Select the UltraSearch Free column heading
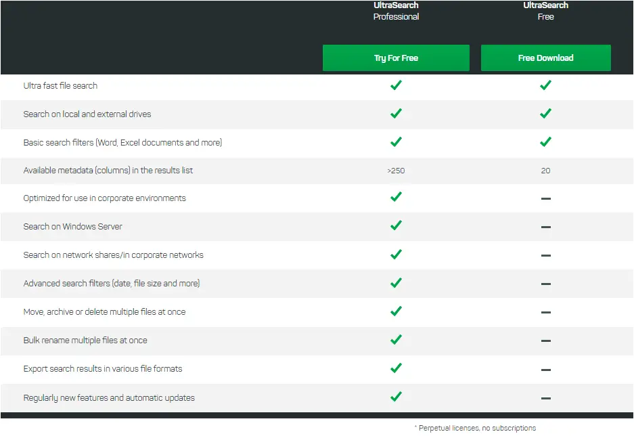Image resolution: width=634 pixels, height=436 pixels. (x=545, y=11)
